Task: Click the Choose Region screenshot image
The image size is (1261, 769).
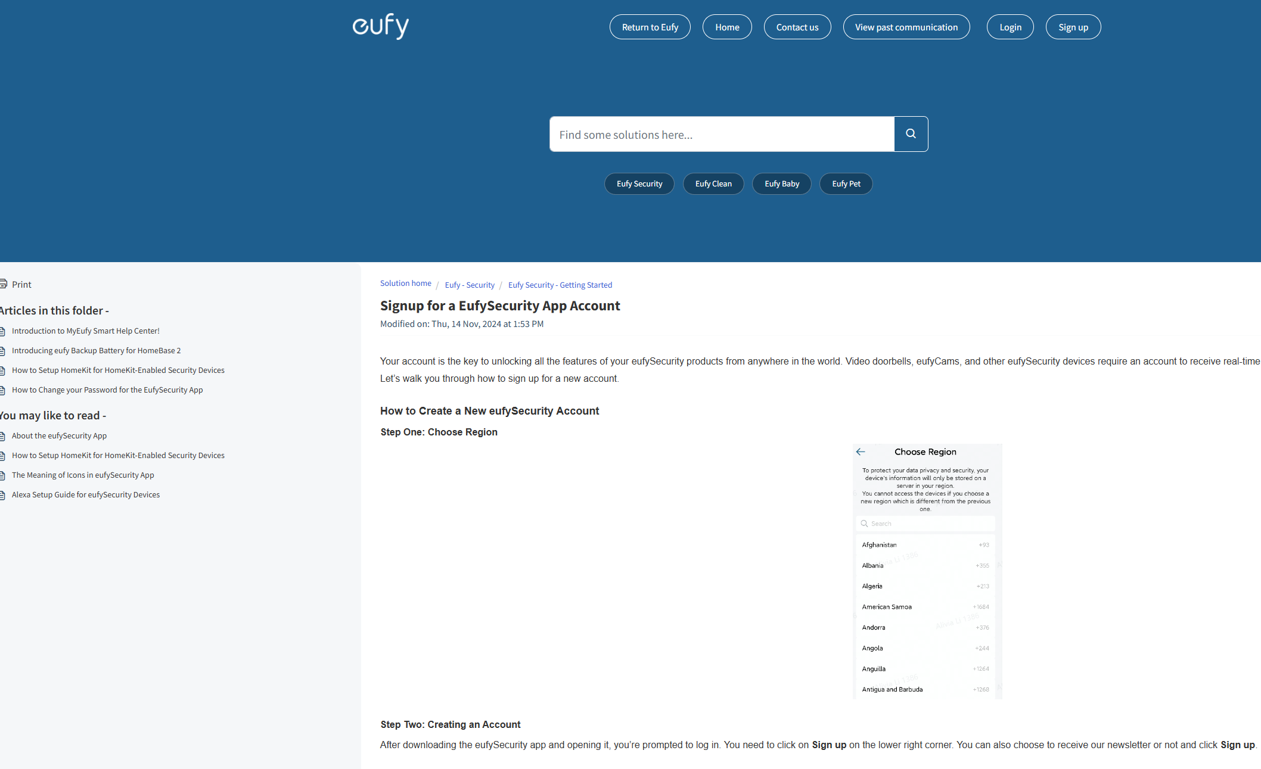Action: (x=927, y=572)
